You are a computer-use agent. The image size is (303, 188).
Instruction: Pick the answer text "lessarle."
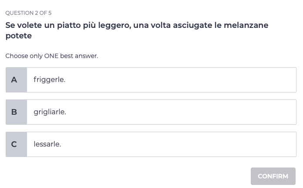pos(47,144)
